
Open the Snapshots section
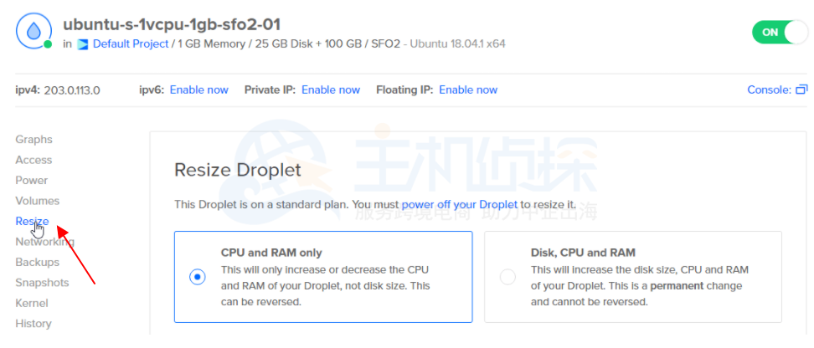pyautogui.click(x=42, y=283)
